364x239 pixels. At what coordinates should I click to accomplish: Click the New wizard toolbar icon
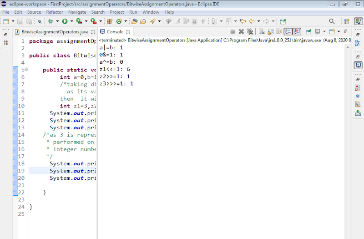[6, 21]
